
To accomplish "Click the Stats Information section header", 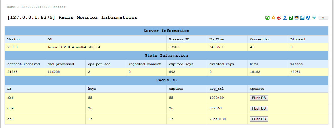I will pos(166,55).
